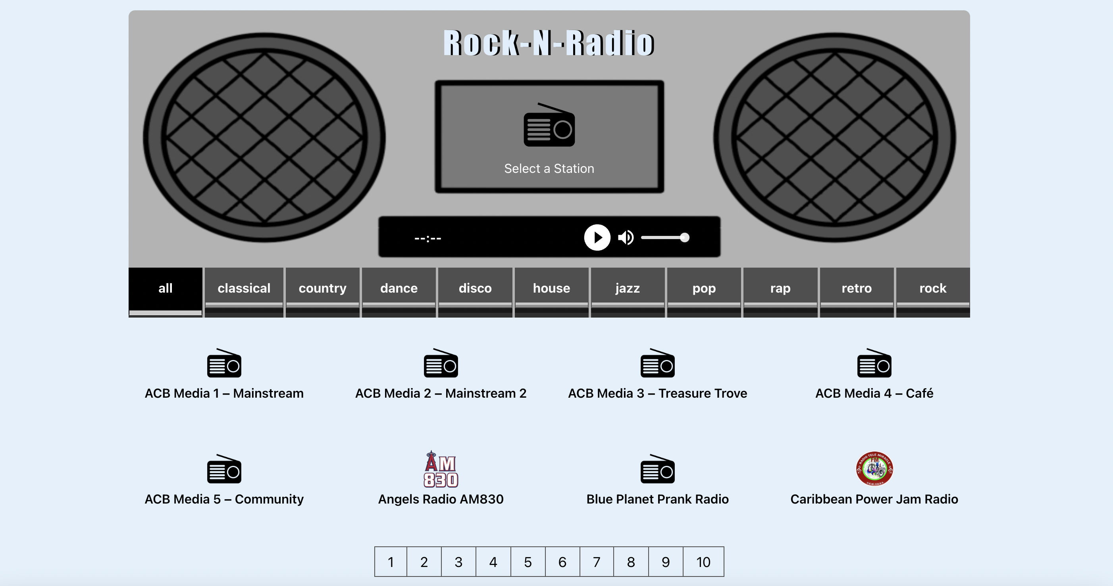Mute the player audio with the speaker icon

(626, 237)
